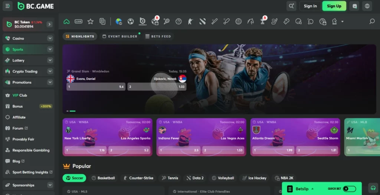Screen dimensions: 380x195
Task: Select the Volleyball popular filter
Action: (223, 178)
